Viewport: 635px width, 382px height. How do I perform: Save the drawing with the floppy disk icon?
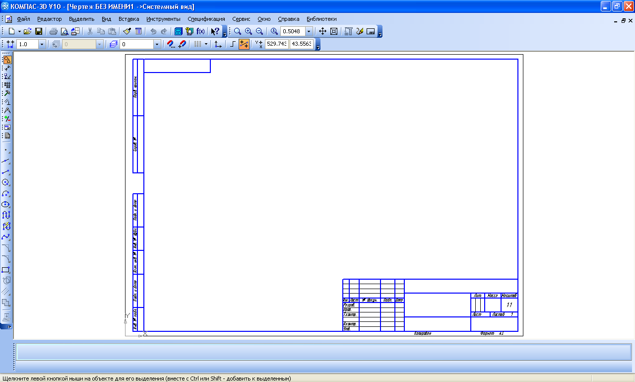coord(38,31)
